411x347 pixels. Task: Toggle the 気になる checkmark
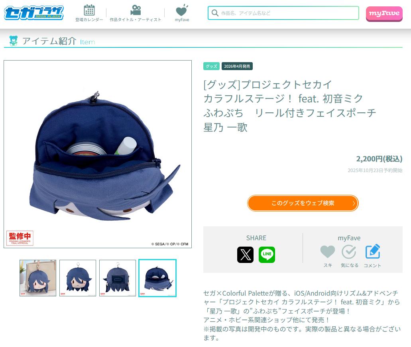click(x=349, y=252)
